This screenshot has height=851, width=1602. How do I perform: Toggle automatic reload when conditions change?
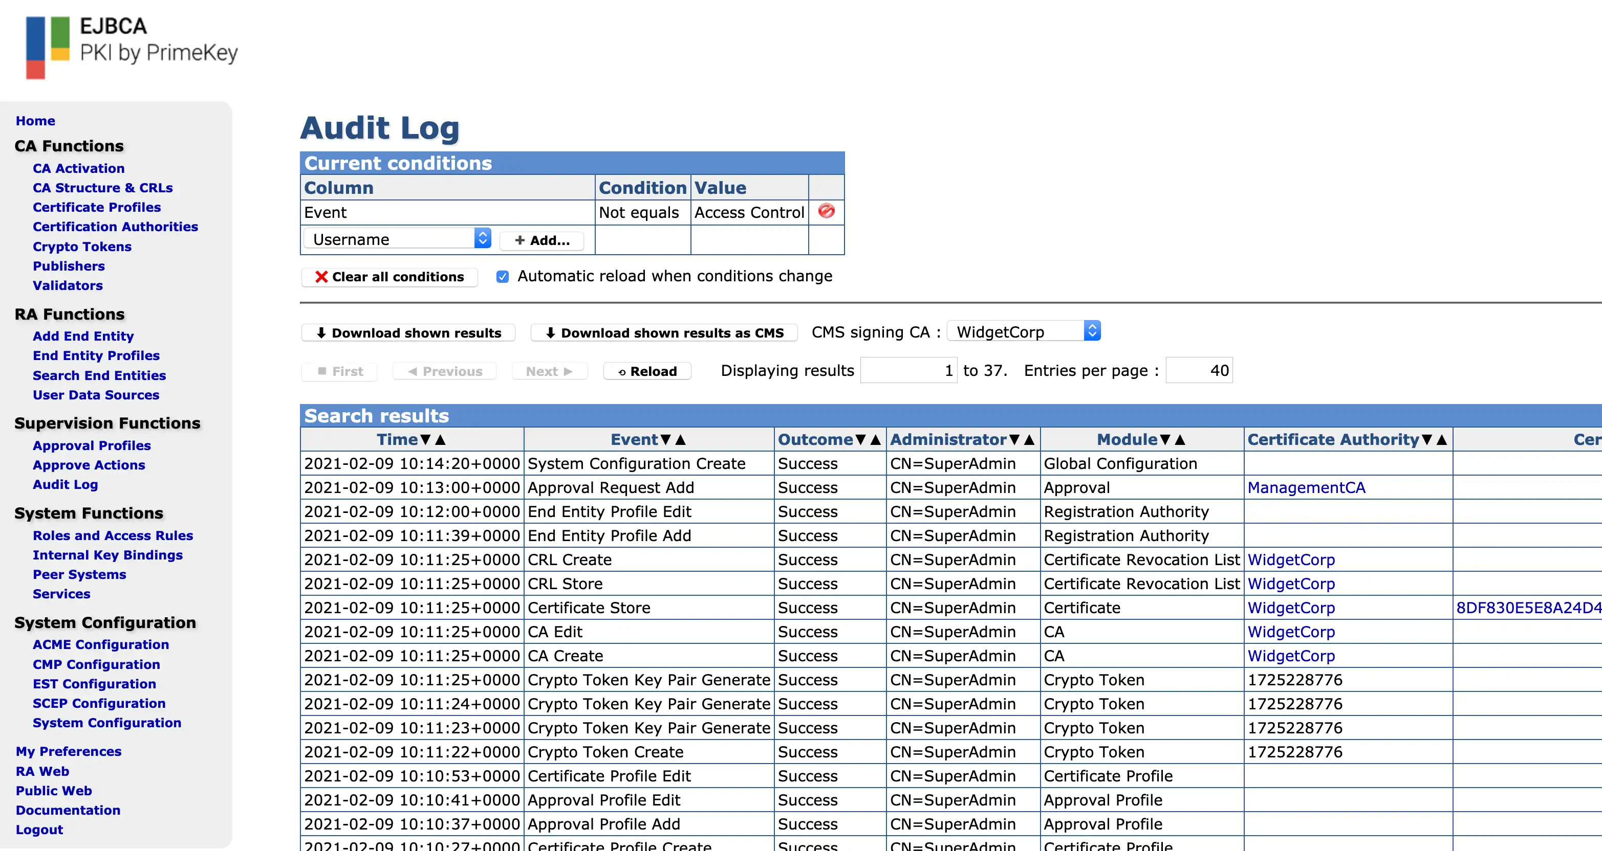503,277
